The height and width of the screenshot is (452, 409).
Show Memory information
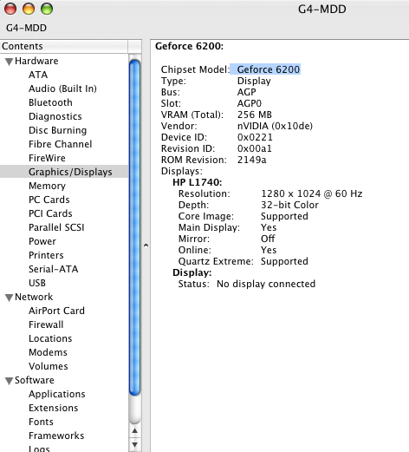tap(47, 186)
